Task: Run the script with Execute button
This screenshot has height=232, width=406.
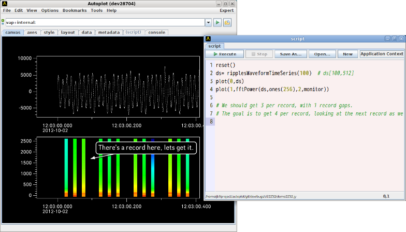Action: tap(225, 54)
